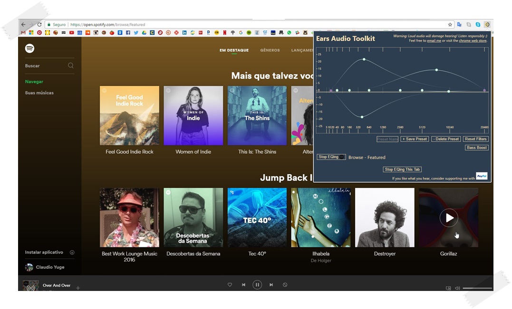
Task: Bookmark the page with the star icon
Action: [450, 25]
